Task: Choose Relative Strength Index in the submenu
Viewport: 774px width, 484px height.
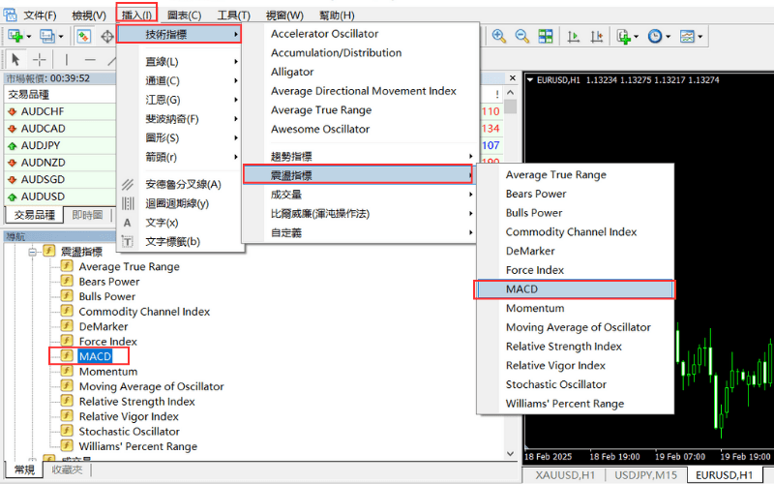Action: tap(575, 347)
